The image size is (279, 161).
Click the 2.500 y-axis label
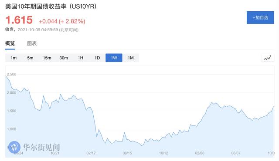(x=12, y=74)
